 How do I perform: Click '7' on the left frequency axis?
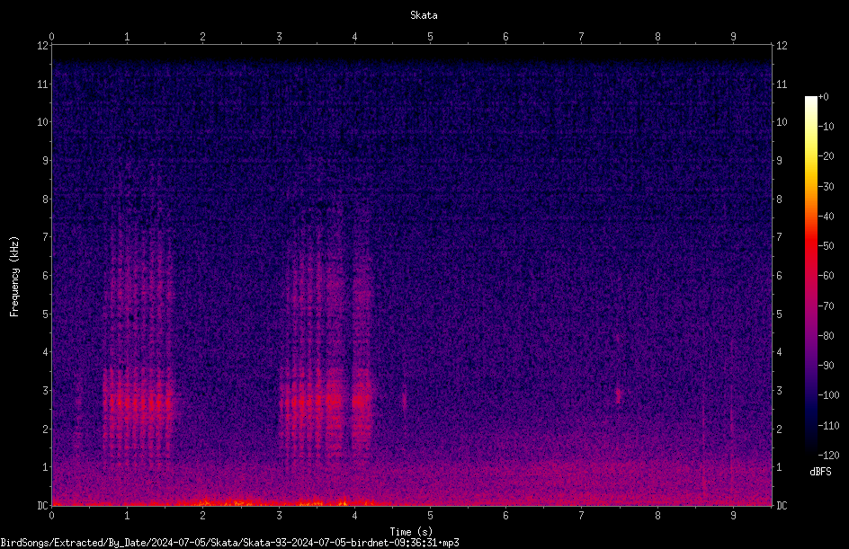point(45,237)
